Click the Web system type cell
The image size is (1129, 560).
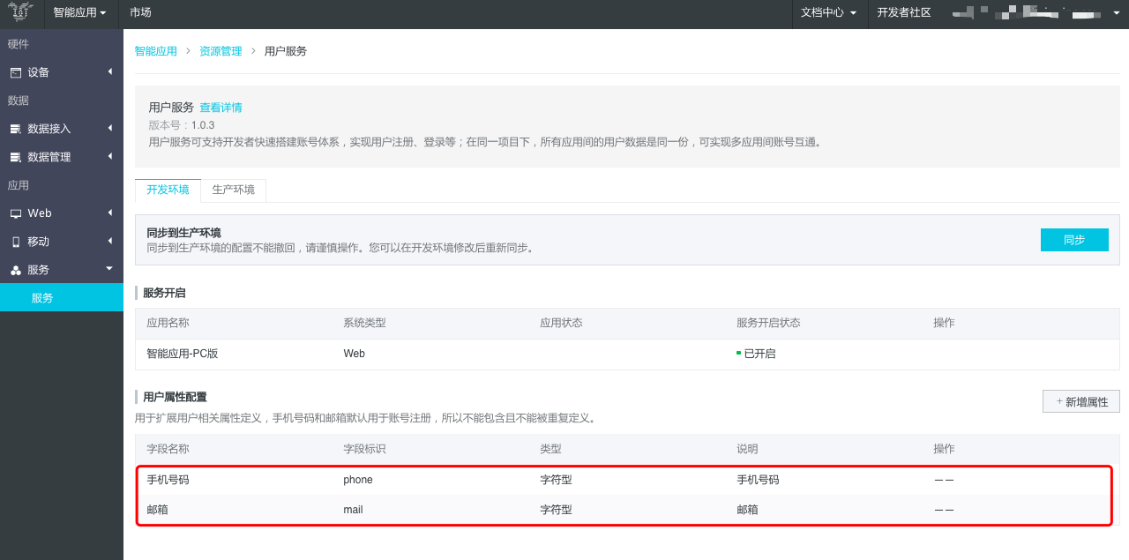pyautogui.click(x=355, y=354)
